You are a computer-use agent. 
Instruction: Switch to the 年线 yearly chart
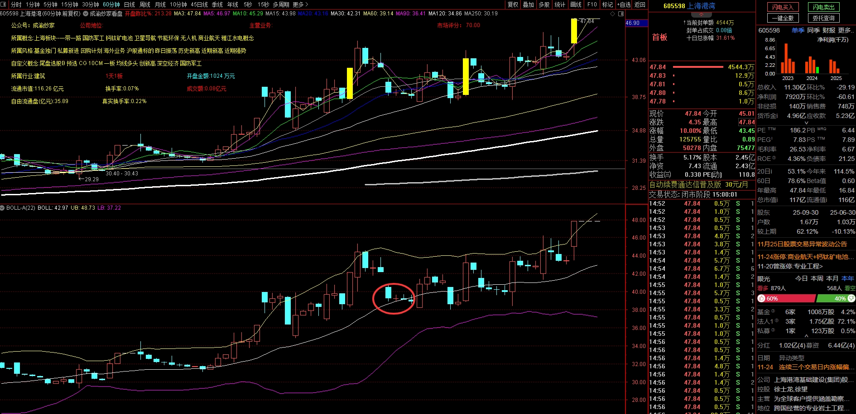tap(233, 5)
